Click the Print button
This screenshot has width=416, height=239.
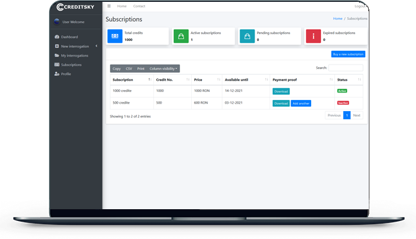(x=140, y=68)
